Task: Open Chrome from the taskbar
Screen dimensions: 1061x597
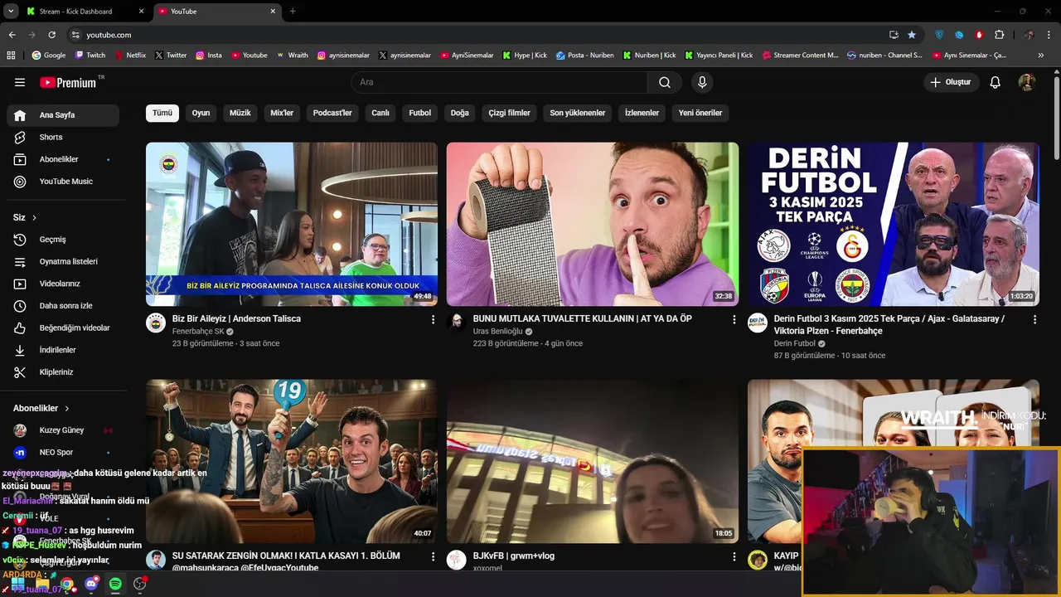Action: click(67, 585)
